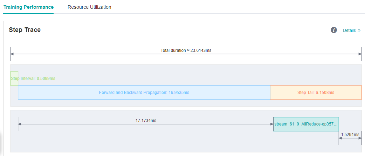Open the Resource Utilization tab
Viewport: 365px width, 156px height.
click(89, 7)
